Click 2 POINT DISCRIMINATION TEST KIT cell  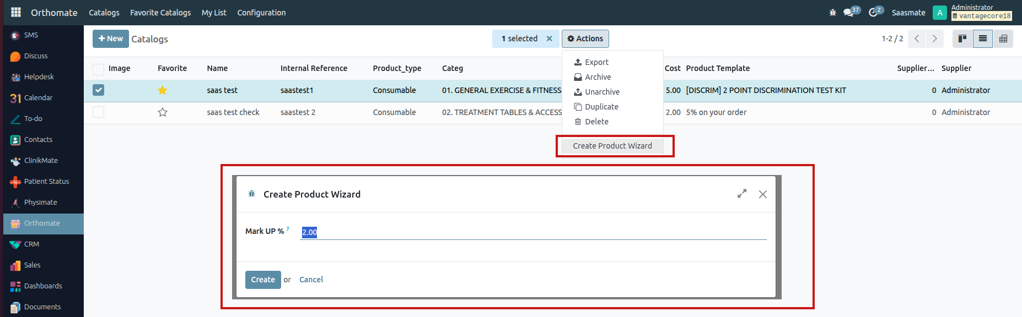766,90
